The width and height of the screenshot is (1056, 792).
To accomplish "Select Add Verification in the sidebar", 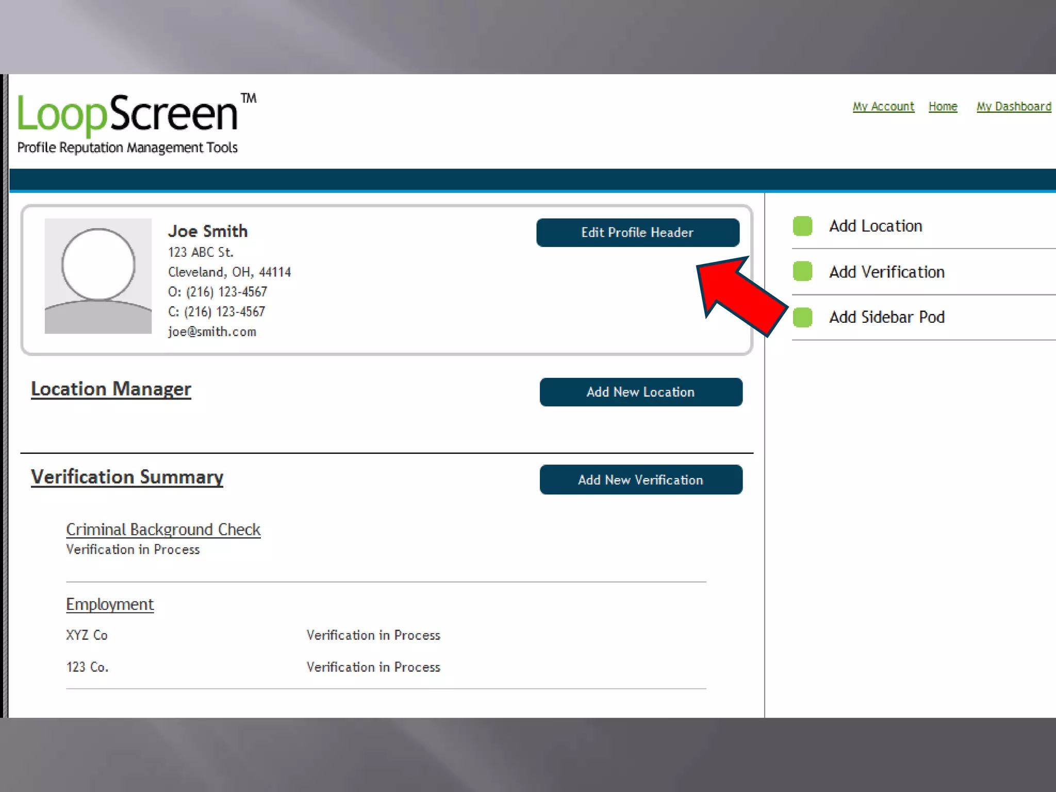I will coord(886,272).
